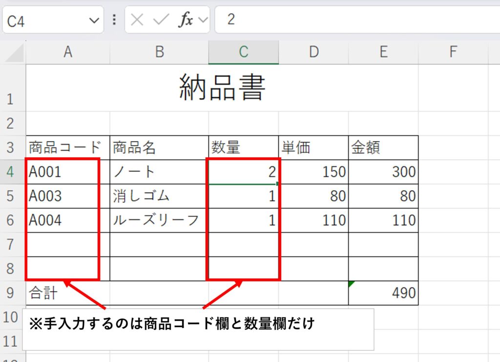Select total cell showing 490
500x362 pixels.
(384, 293)
